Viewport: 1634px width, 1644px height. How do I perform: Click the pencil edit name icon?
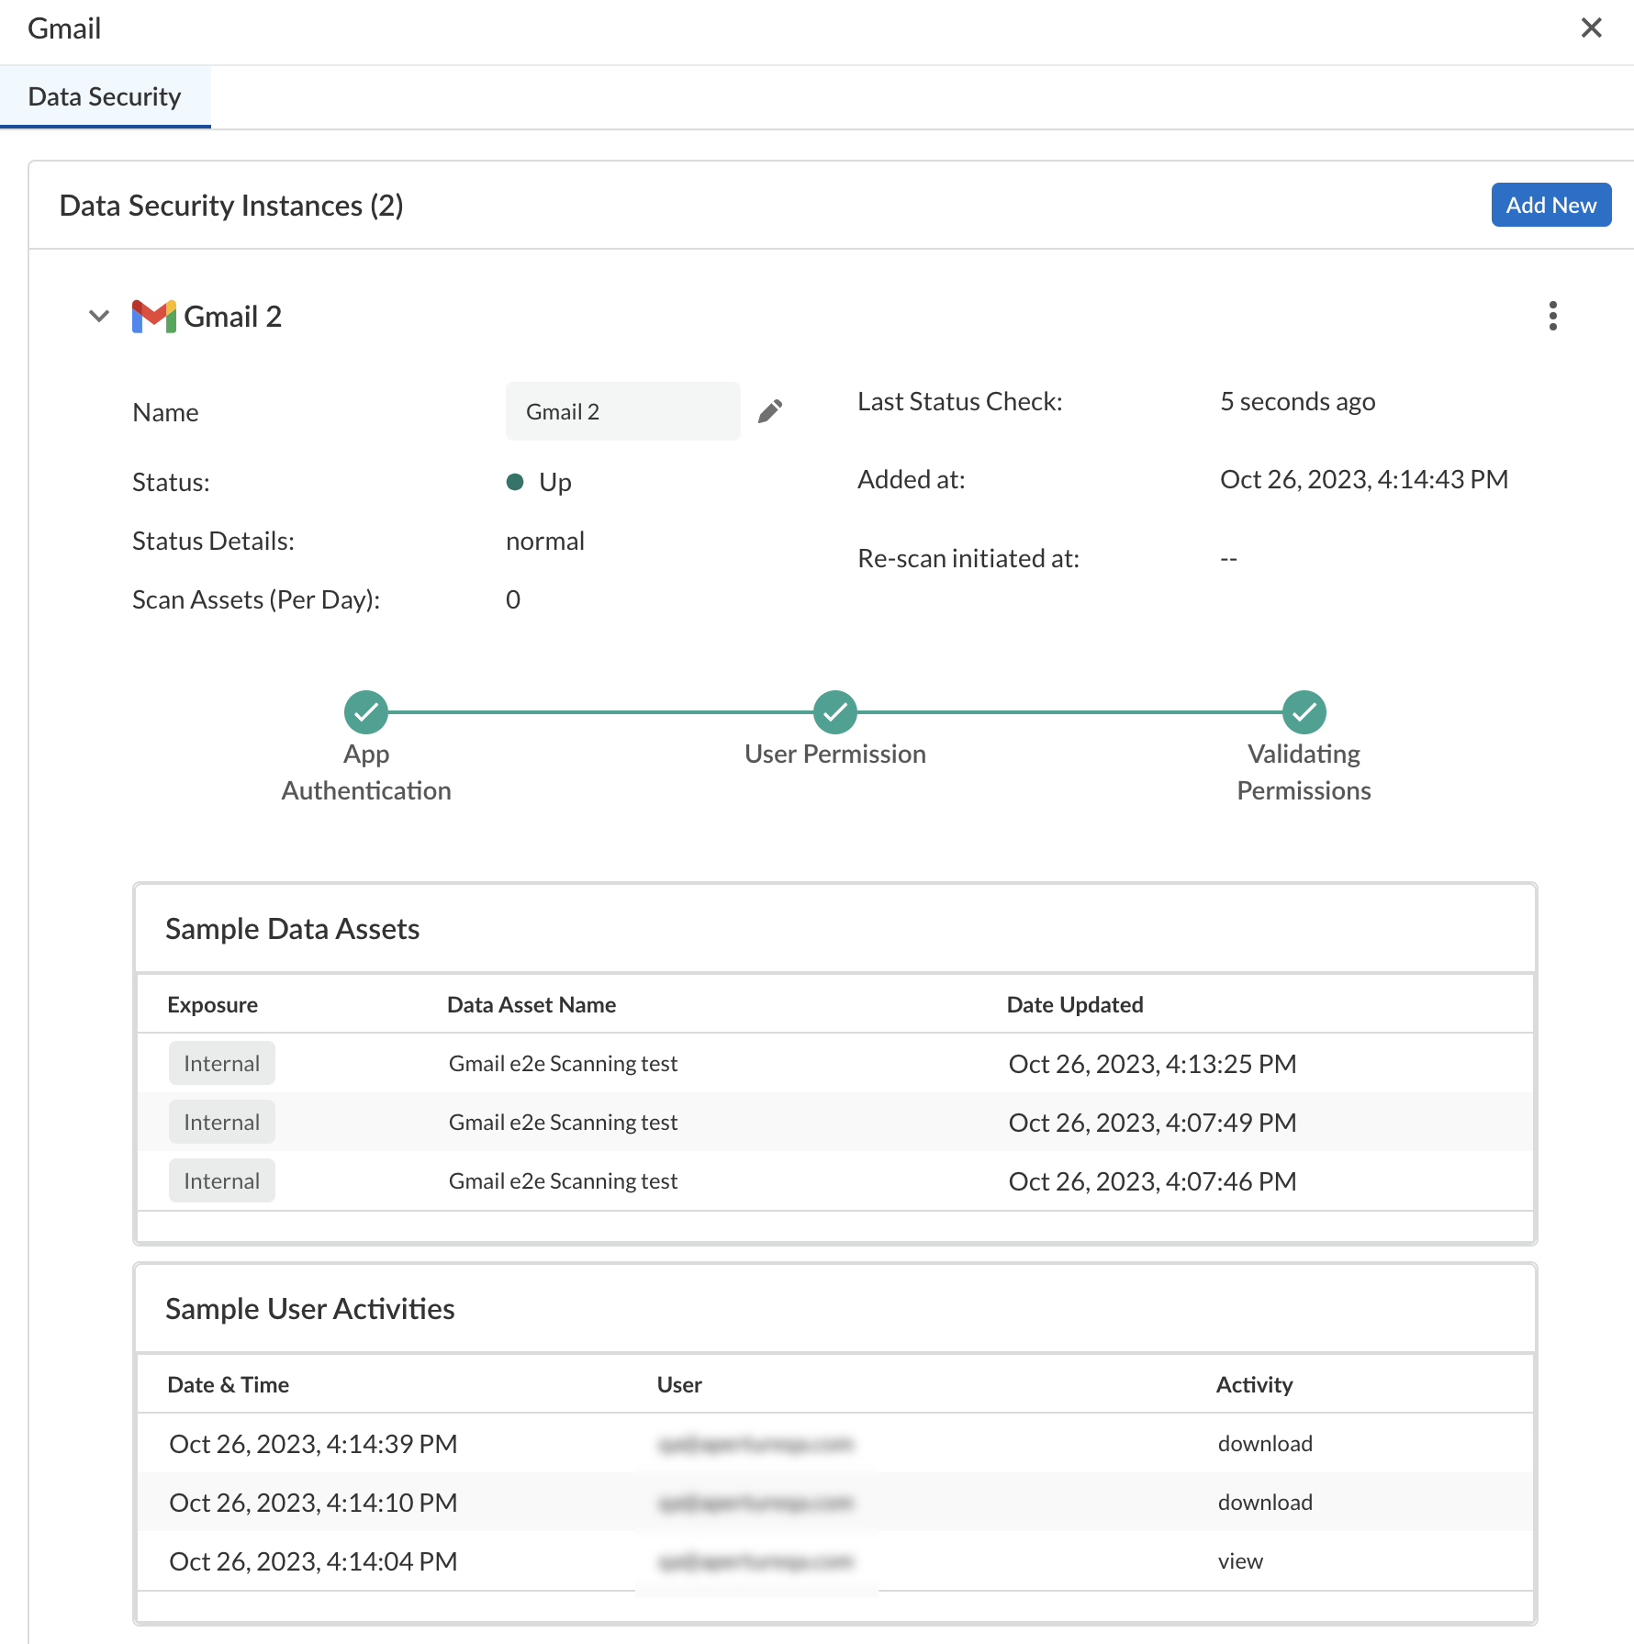click(770, 411)
